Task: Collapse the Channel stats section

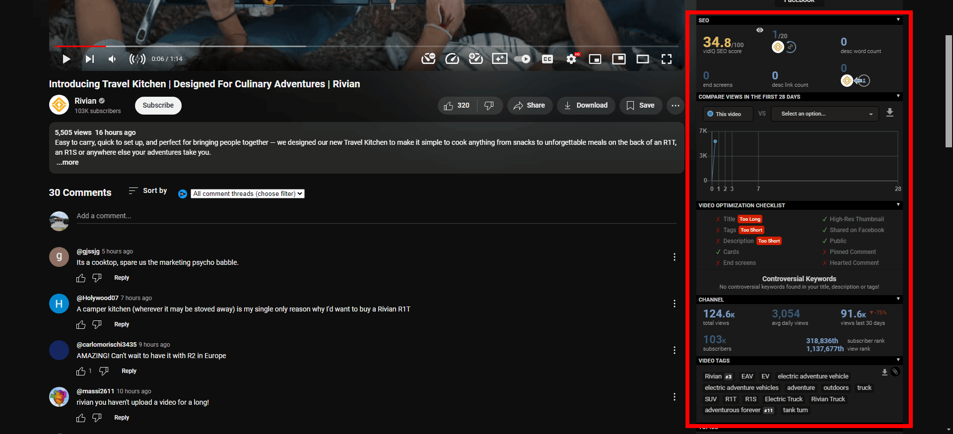Action: [x=898, y=299]
